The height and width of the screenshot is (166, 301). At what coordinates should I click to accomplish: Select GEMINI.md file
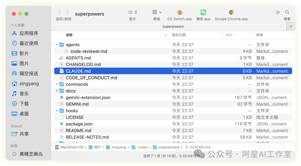173,104
